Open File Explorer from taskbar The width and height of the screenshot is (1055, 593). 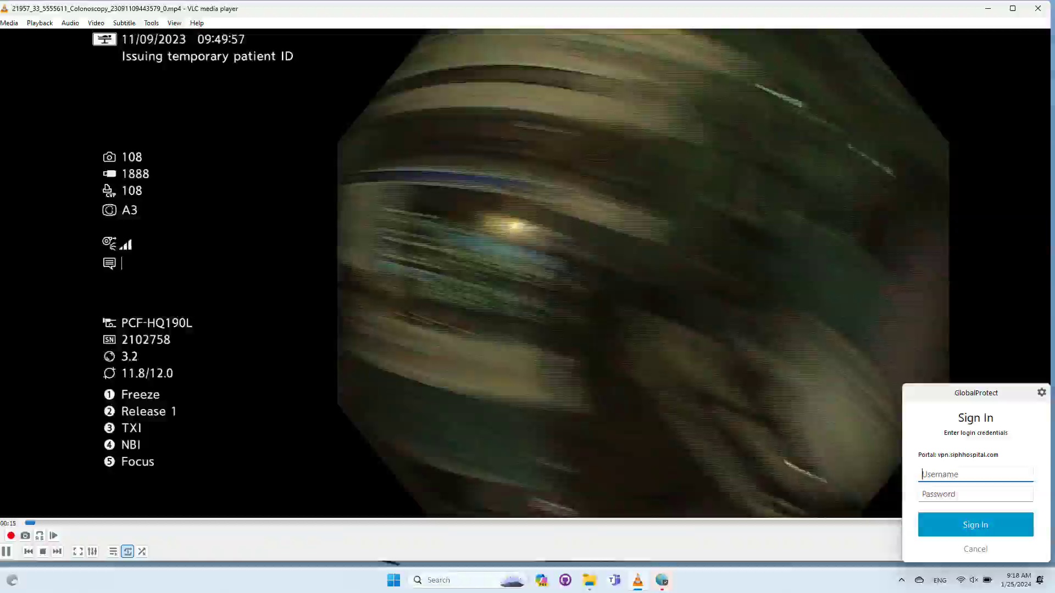(x=590, y=580)
